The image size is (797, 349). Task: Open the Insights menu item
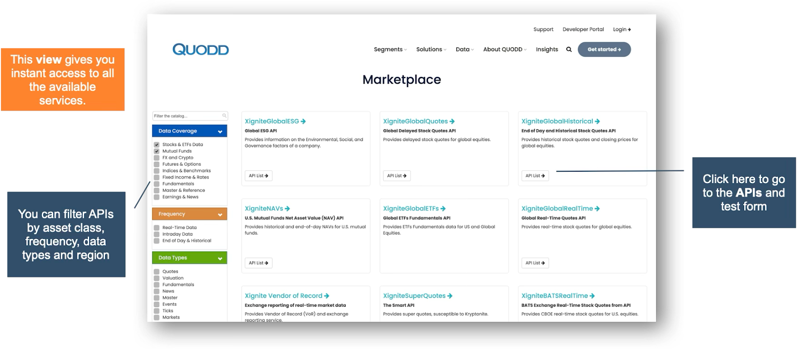(x=546, y=49)
